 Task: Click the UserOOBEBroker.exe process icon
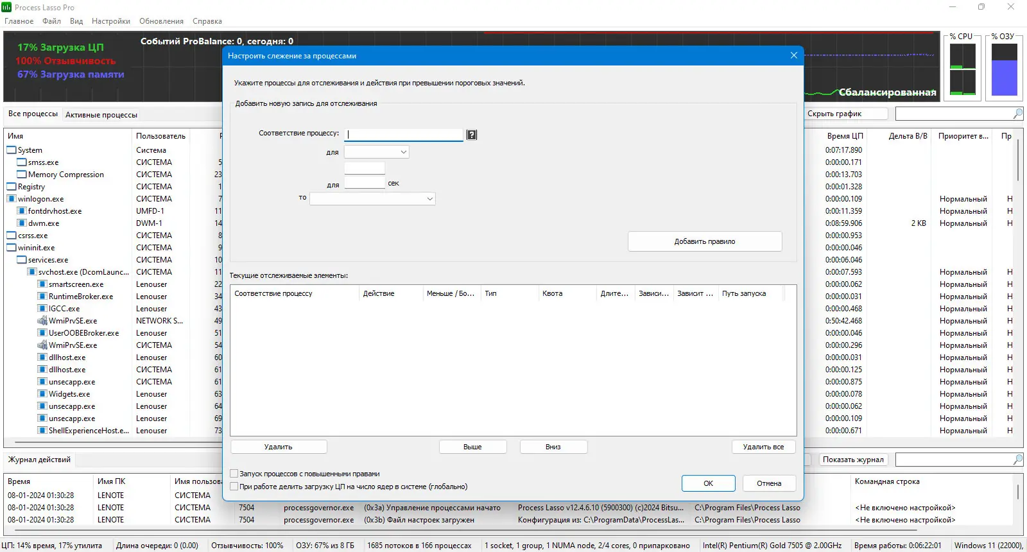coord(42,333)
